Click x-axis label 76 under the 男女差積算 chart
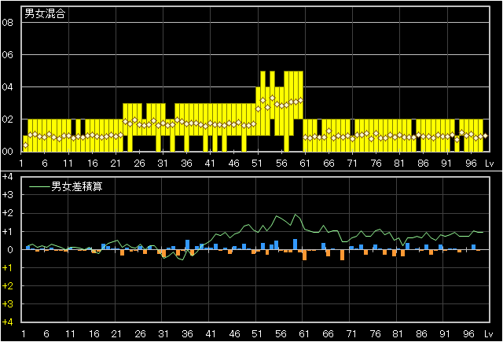The width and height of the screenshot is (503, 342). coord(375,334)
